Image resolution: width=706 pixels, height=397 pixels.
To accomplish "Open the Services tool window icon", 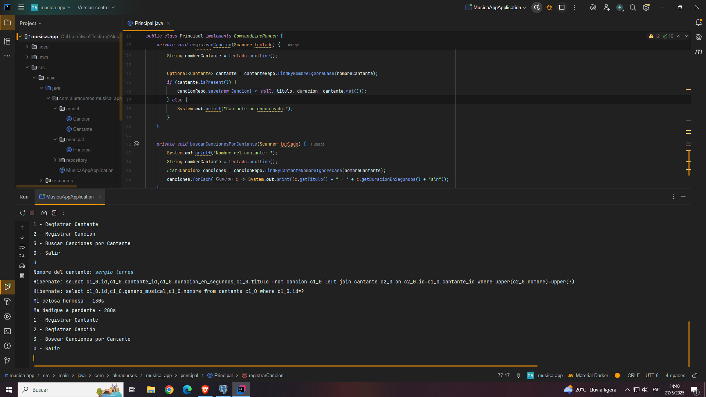I will point(7,316).
